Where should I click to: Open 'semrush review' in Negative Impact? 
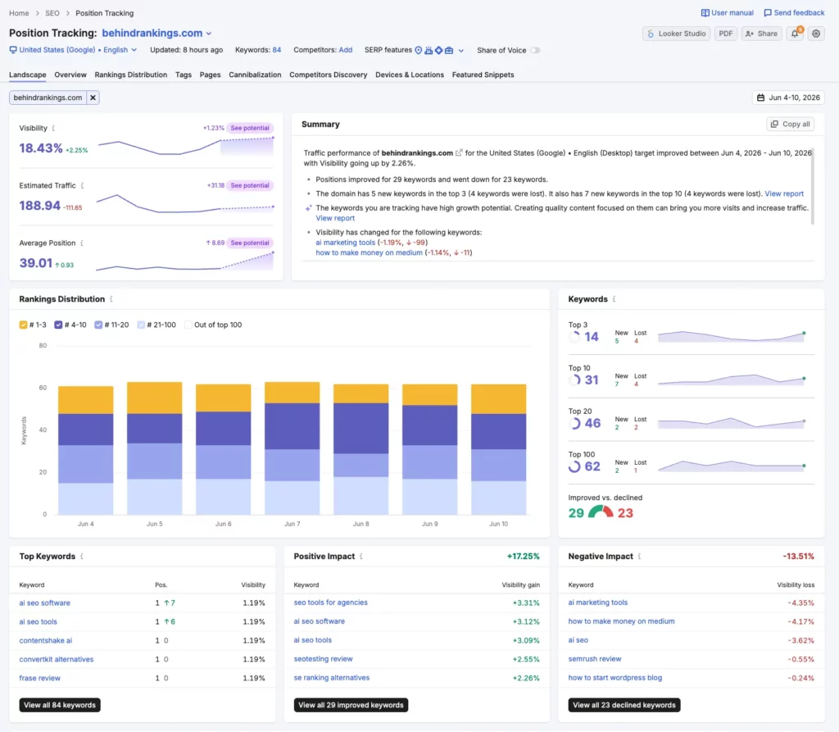click(x=595, y=659)
